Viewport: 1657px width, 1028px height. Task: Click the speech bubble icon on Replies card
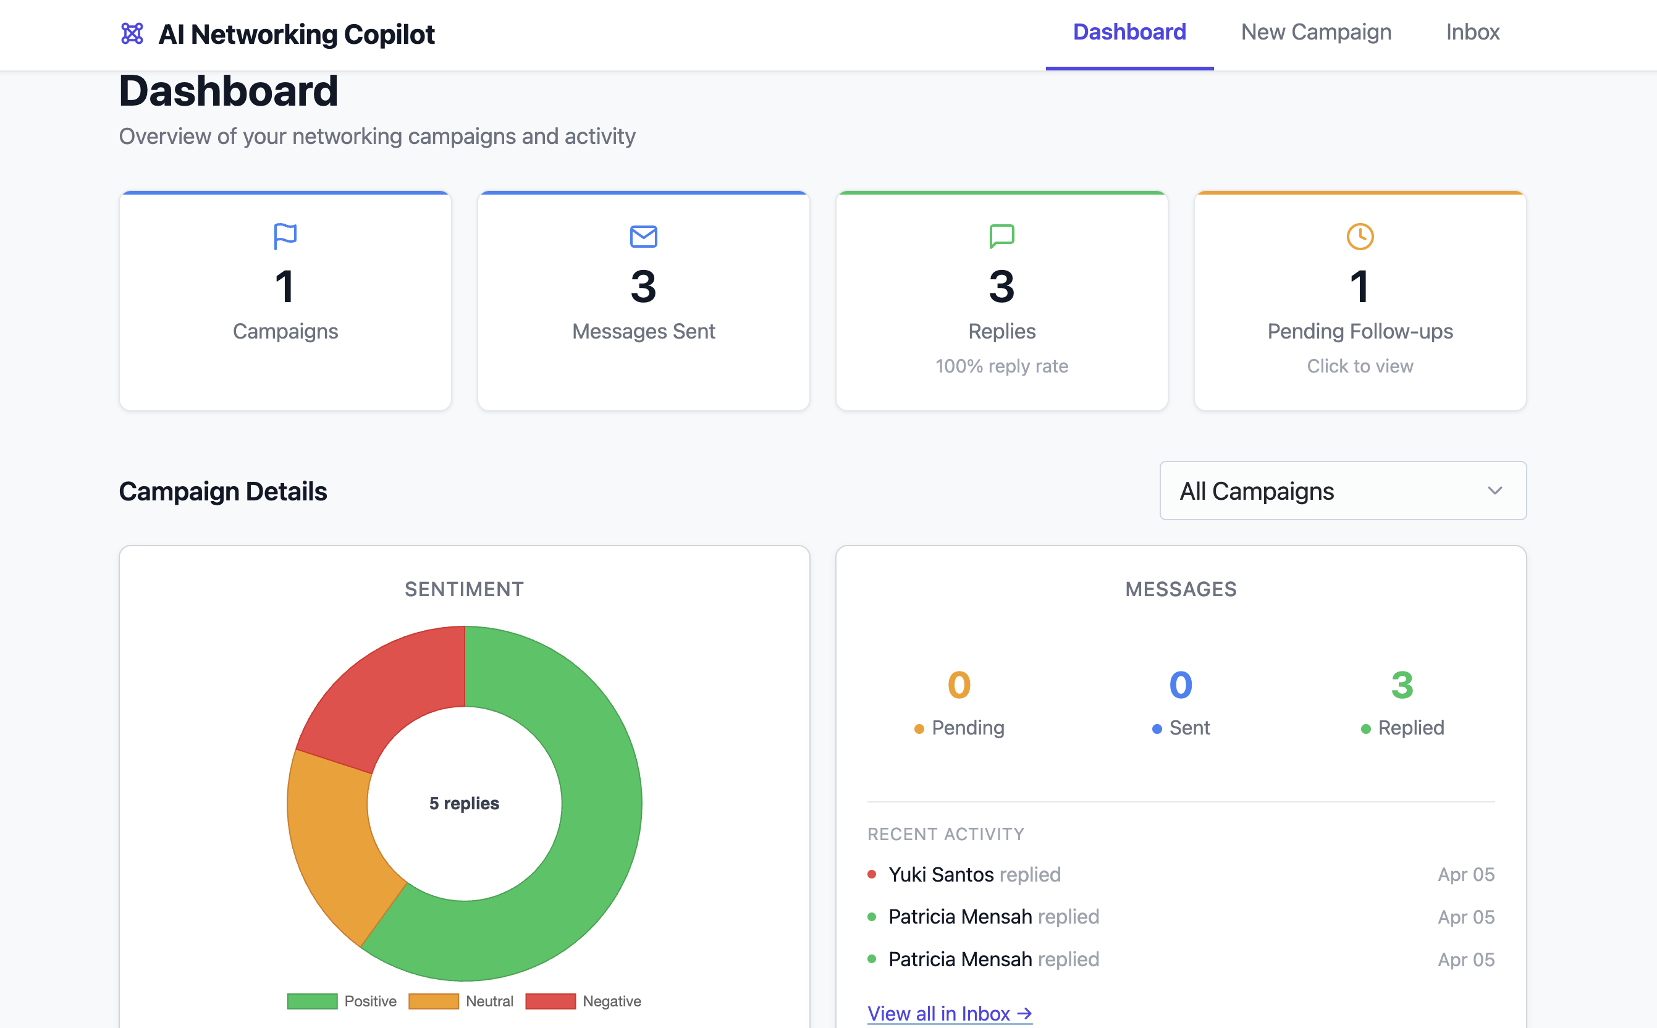[x=1001, y=237]
